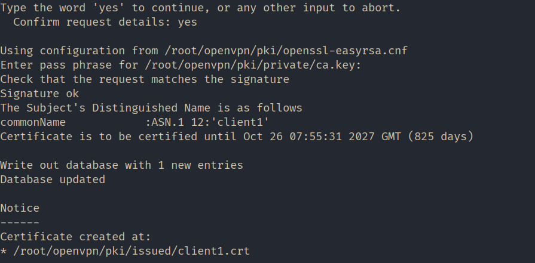Click the 'Enter pass phrase for' text

(69, 66)
